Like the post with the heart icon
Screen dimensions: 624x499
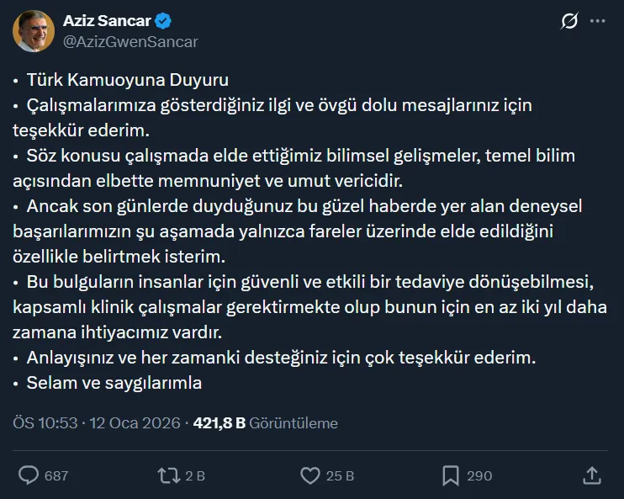click(310, 475)
